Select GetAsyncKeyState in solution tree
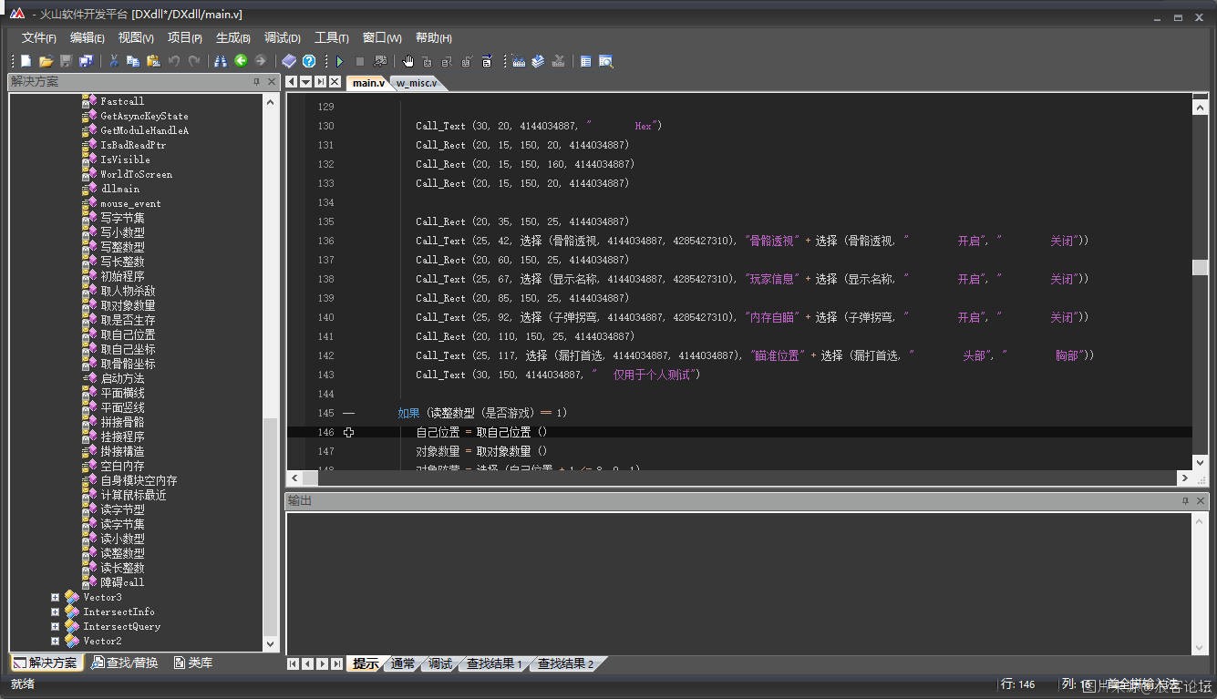Screen dimensions: 1217x699 pyautogui.click(x=144, y=116)
